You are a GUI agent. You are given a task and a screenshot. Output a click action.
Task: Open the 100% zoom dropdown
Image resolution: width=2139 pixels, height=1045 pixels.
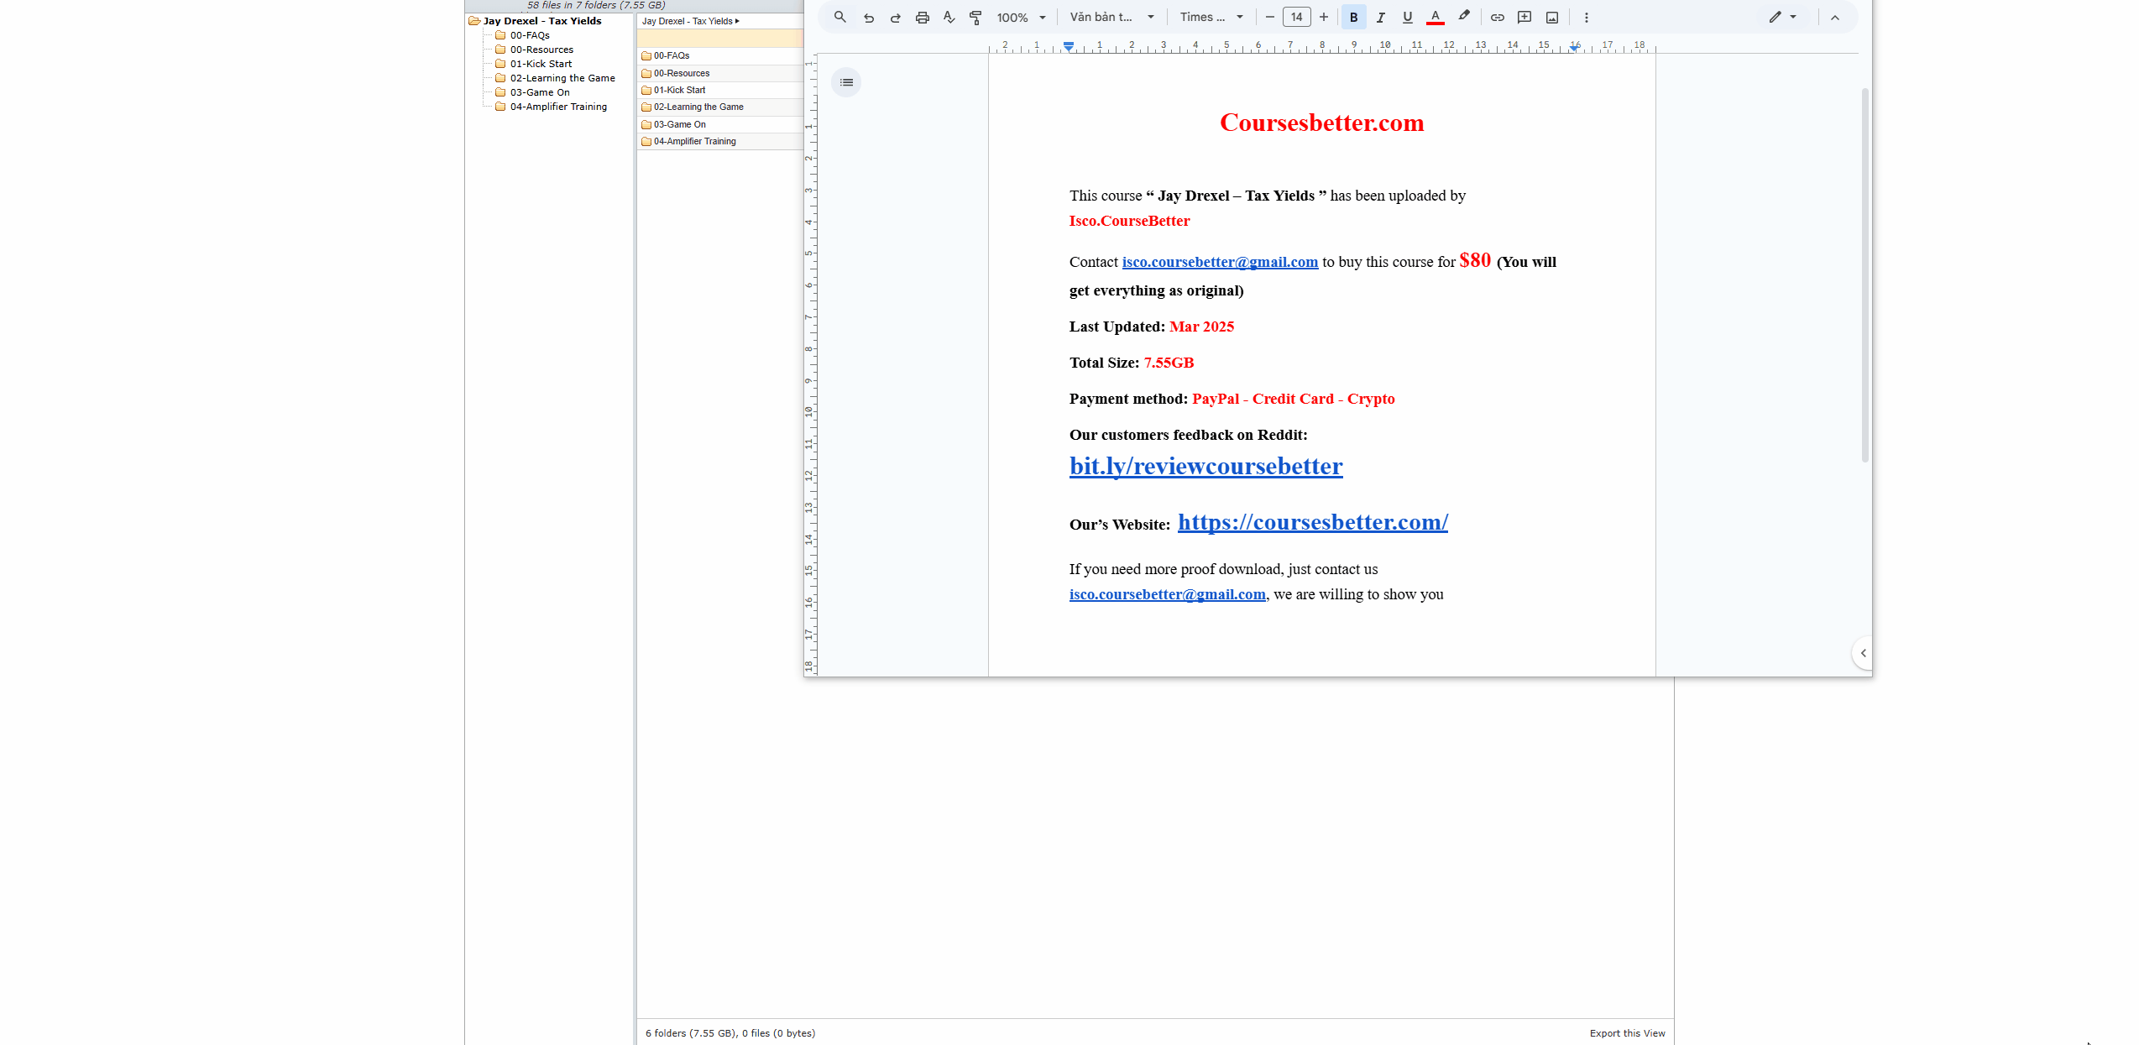(x=1022, y=17)
